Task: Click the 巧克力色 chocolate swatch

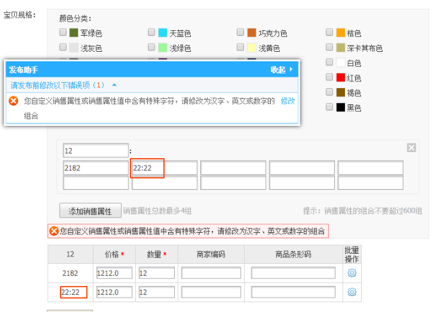Action: (251, 32)
